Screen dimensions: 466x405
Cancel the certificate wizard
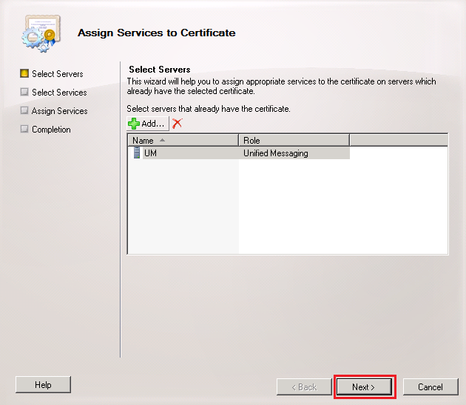pos(430,386)
